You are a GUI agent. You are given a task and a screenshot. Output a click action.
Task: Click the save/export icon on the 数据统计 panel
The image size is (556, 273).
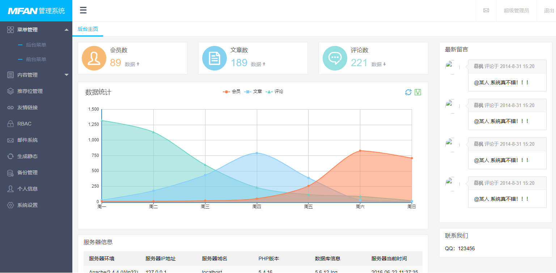point(418,92)
